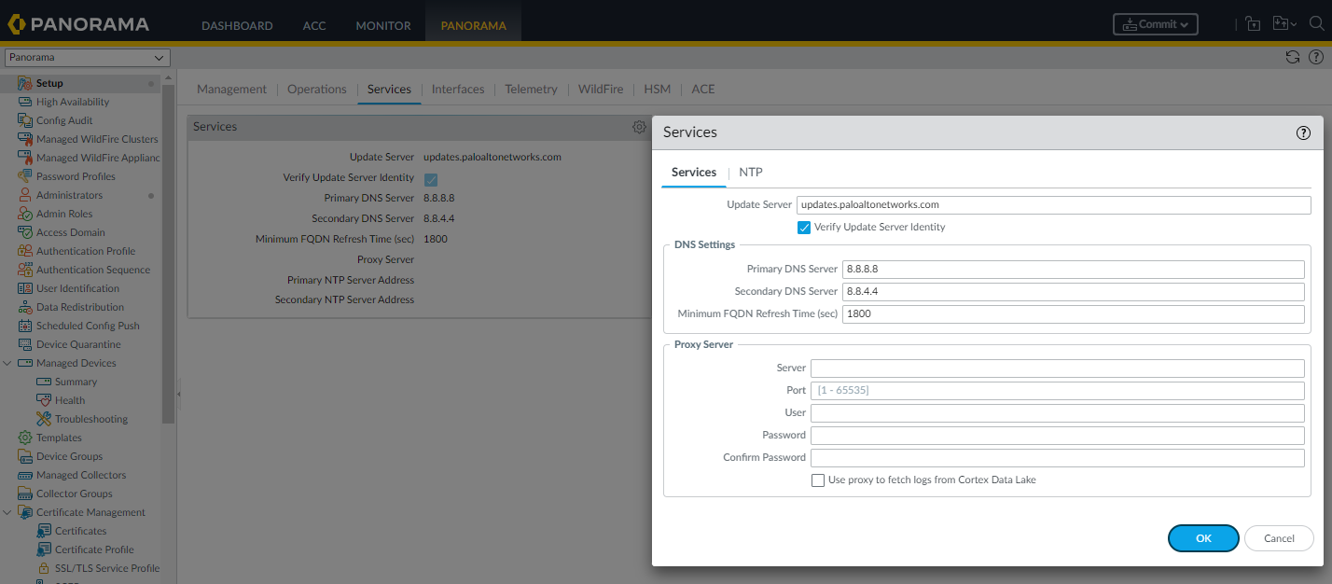Open the WildFire setup tab
This screenshot has height=584, width=1332.
click(x=601, y=90)
